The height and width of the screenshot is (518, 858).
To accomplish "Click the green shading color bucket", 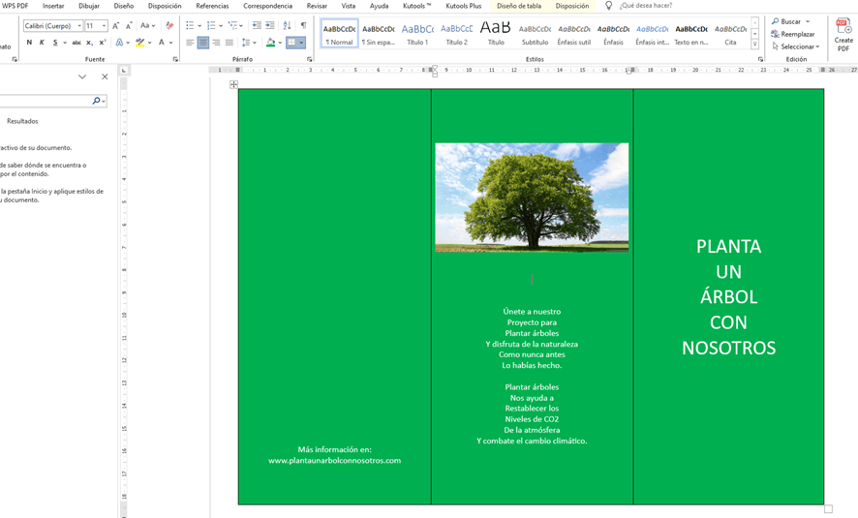I will click(x=270, y=43).
